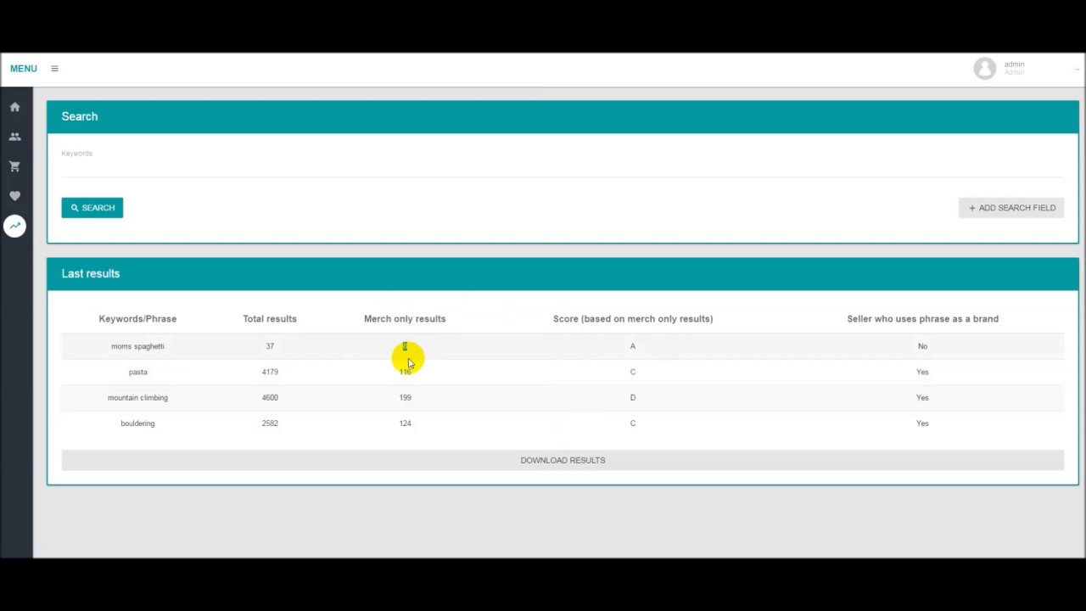
Task: Click total results value 4600
Action: pos(270,397)
